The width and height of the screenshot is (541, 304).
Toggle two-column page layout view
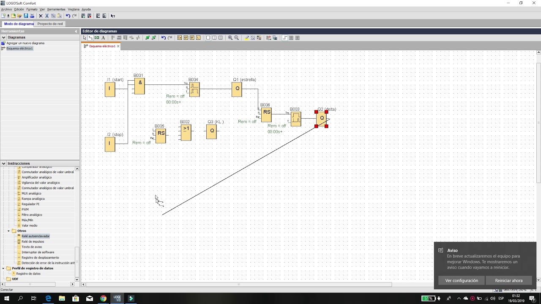click(214, 38)
